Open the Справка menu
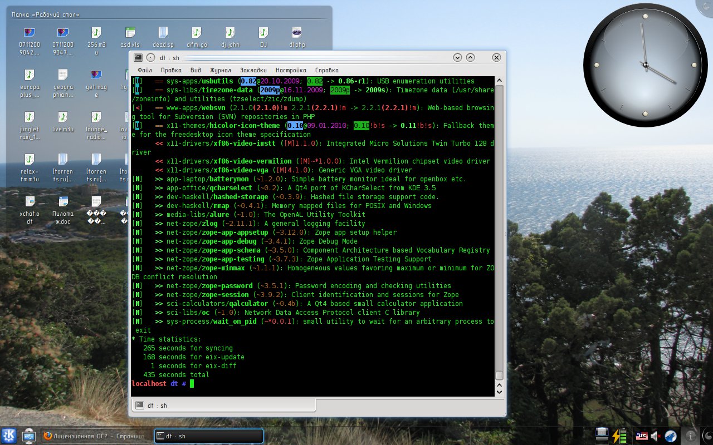 tap(327, 71)
